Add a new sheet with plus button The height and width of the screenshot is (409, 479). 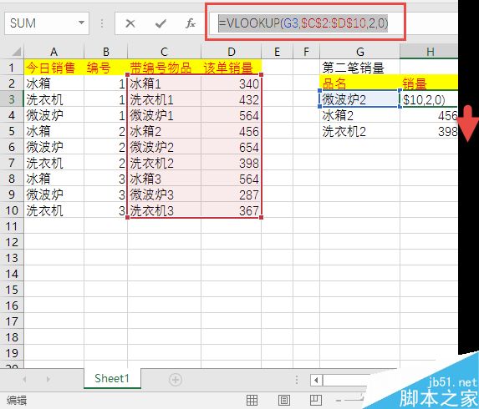point(176,380)
